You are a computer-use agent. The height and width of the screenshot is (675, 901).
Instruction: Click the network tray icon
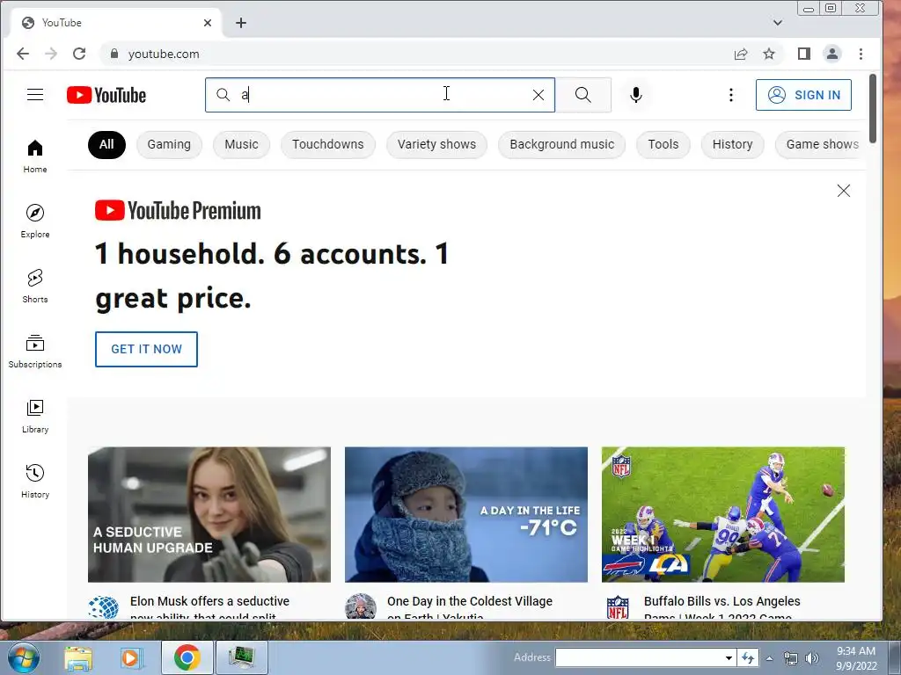point(791,658)
